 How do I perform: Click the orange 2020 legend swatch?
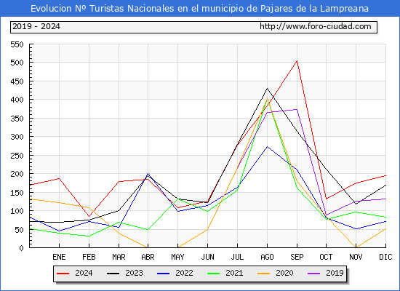pyautogui.click(x=264, y=274)
